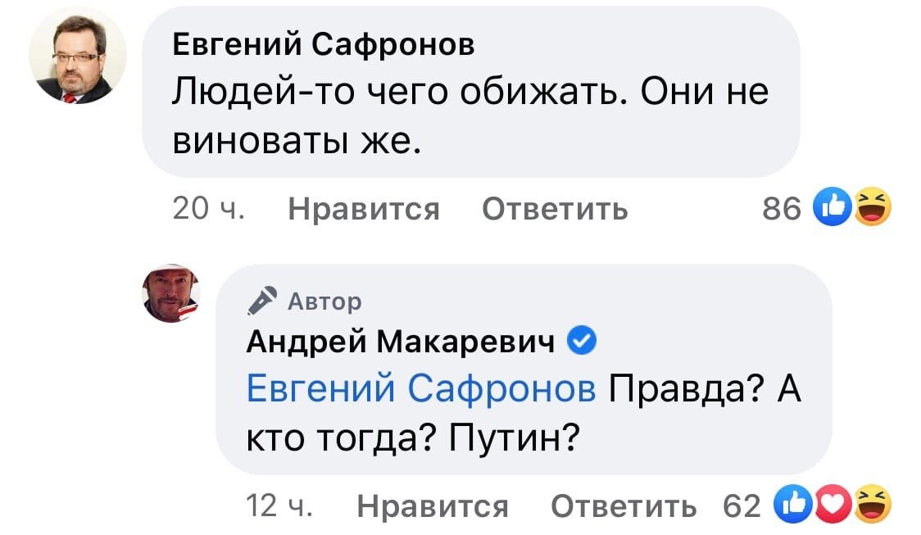Click the Автор badge label

point(324,302)
